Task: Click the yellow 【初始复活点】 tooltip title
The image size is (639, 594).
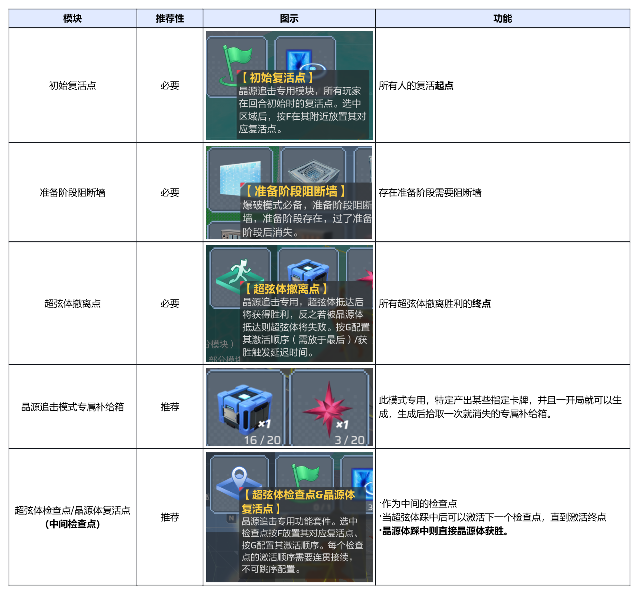Action: point(276,78)
